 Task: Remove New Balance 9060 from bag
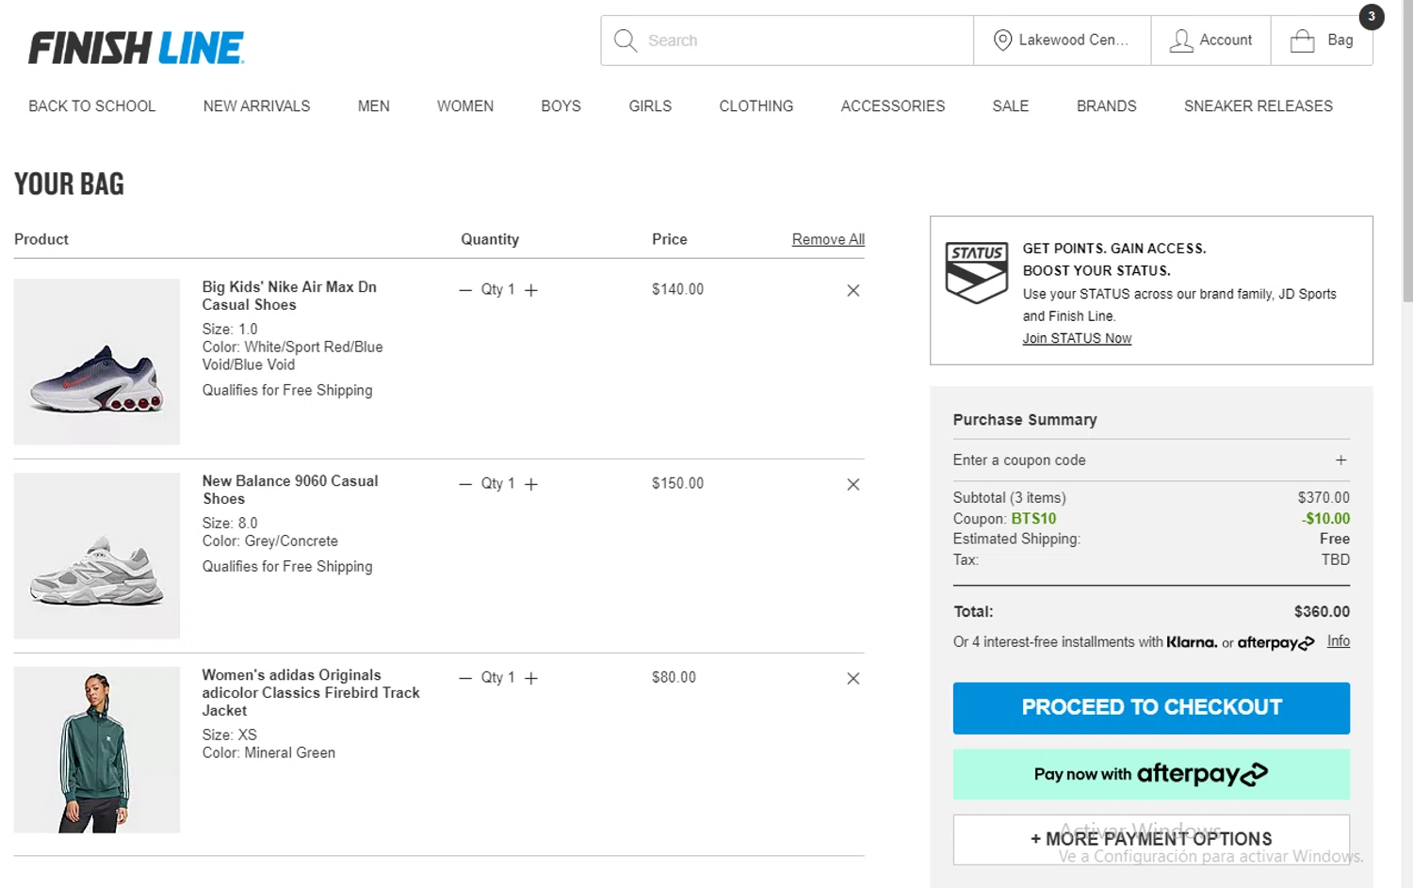click(853, 484)
